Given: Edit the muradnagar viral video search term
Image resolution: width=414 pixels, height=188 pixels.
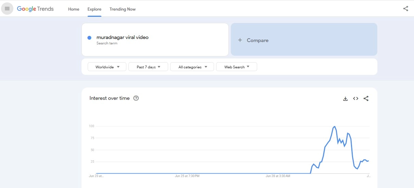Looking at the screenshot, I should (x=122, y=37).
